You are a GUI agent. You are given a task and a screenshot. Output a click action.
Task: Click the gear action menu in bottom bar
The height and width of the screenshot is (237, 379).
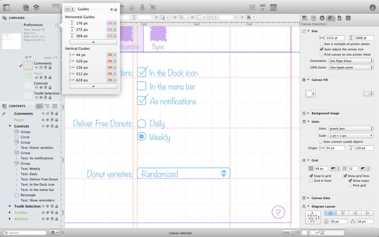coord(54,233)
